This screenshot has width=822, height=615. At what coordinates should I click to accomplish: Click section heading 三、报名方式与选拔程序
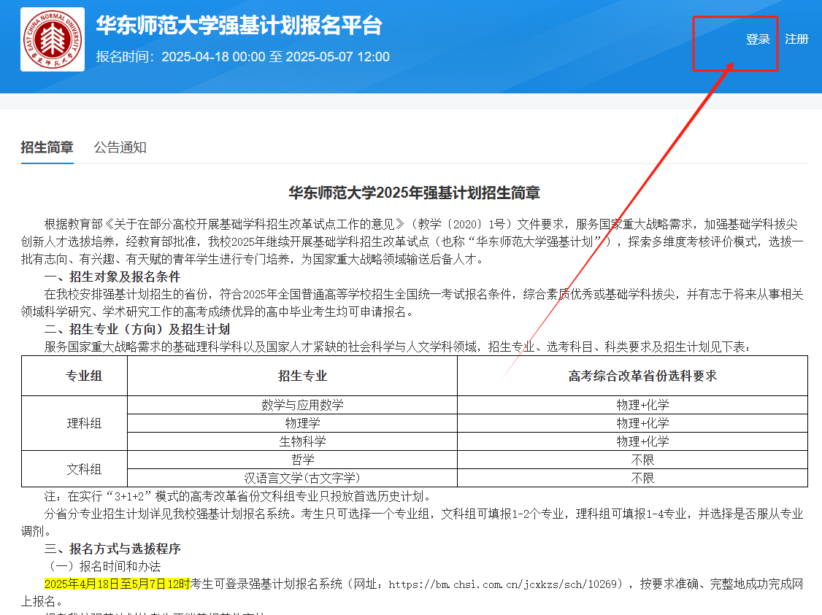coord(112,549)
